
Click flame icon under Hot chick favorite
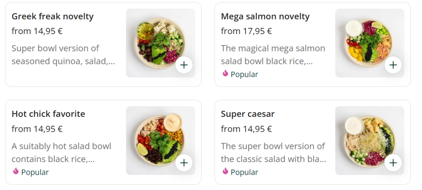(x=16, y=172)
